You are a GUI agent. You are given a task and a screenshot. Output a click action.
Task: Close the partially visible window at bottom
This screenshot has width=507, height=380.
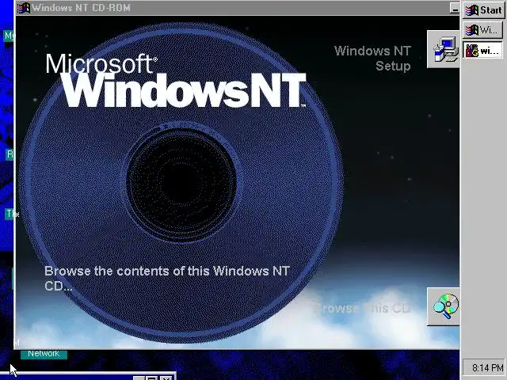(x=166, y=378)
